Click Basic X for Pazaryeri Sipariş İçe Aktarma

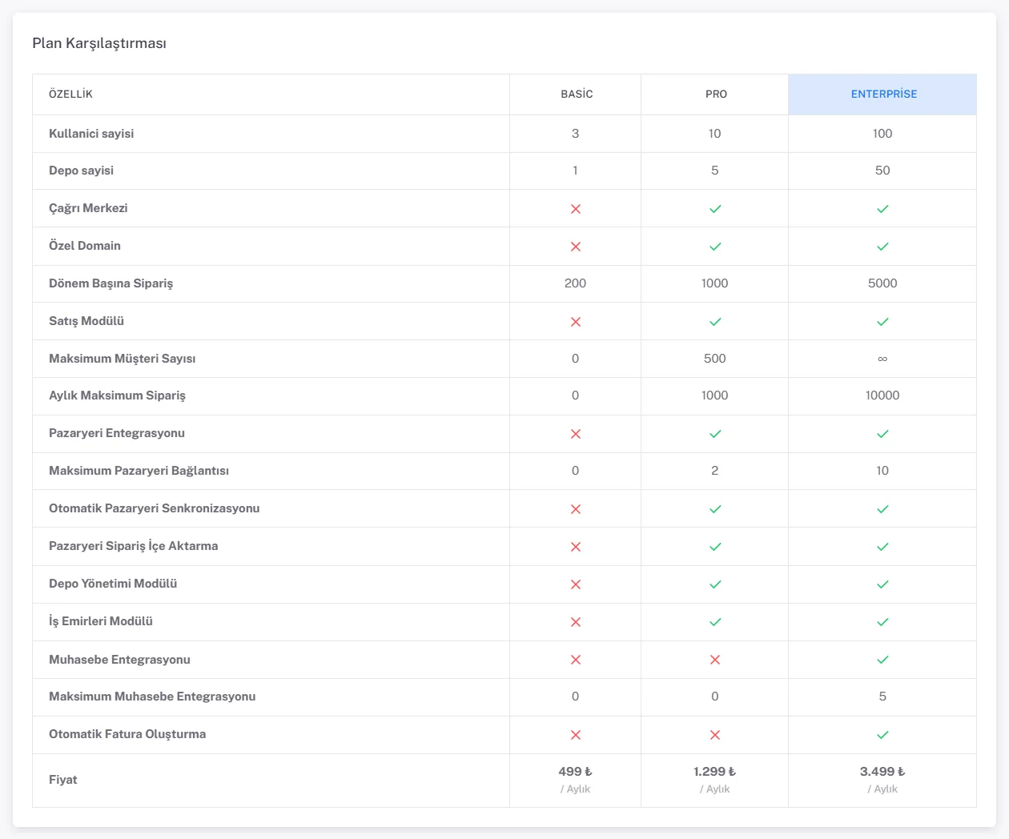coord(575,547)
